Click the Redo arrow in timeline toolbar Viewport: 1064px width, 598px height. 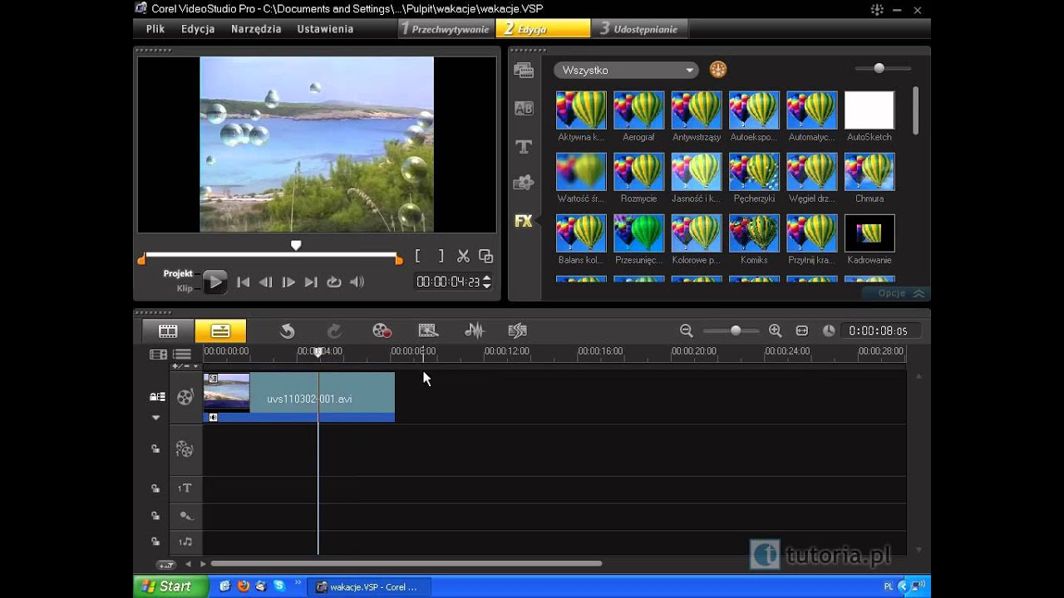coord(334,331)
